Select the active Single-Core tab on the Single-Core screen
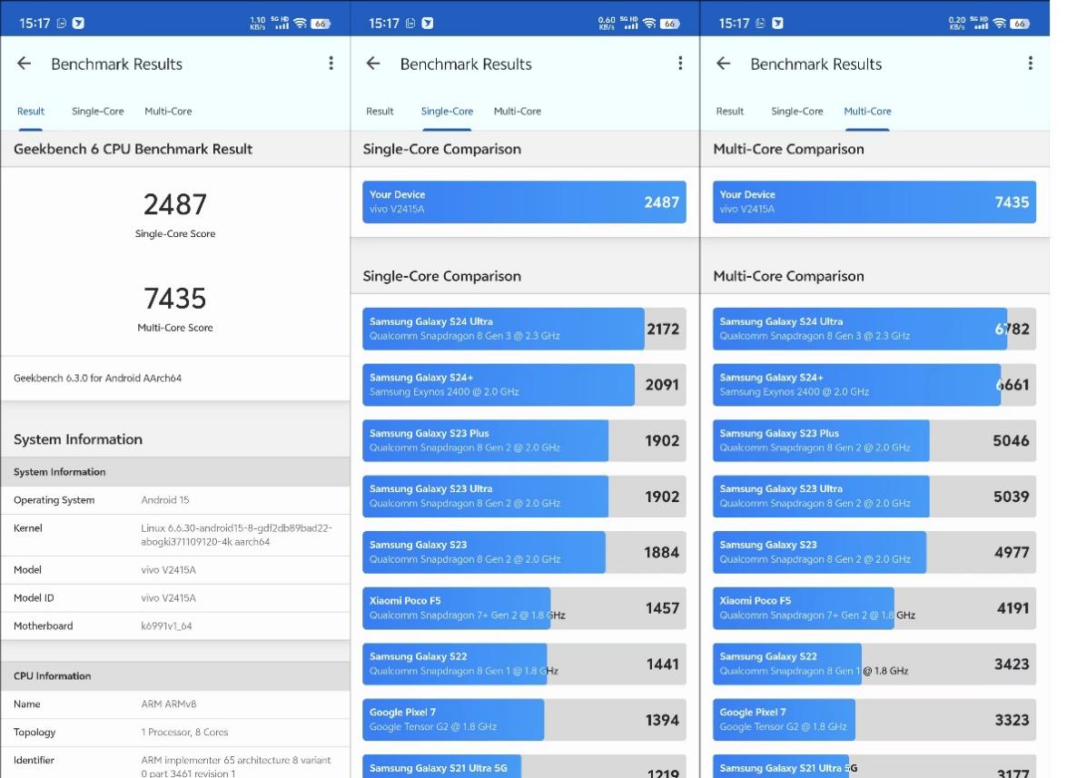 [447, 112]
